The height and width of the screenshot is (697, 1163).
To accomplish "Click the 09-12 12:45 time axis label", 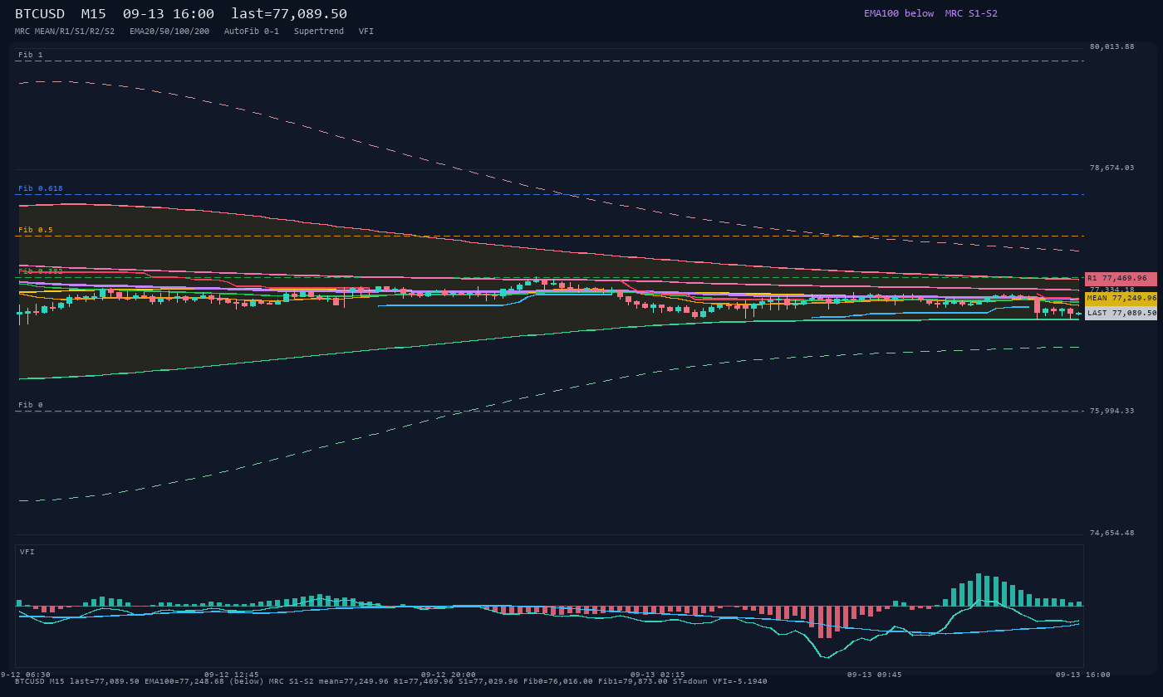I will click(x=232, y=675).
